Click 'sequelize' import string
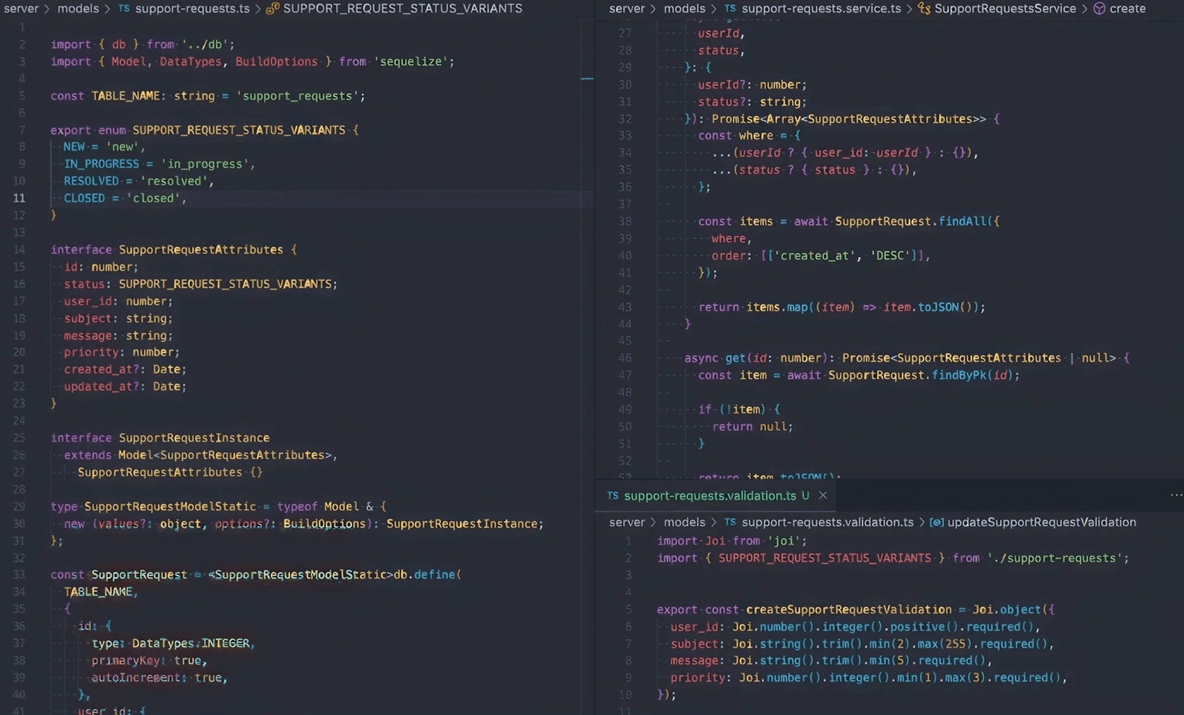This screenshot has width=1184, height=715. (411, 62)
